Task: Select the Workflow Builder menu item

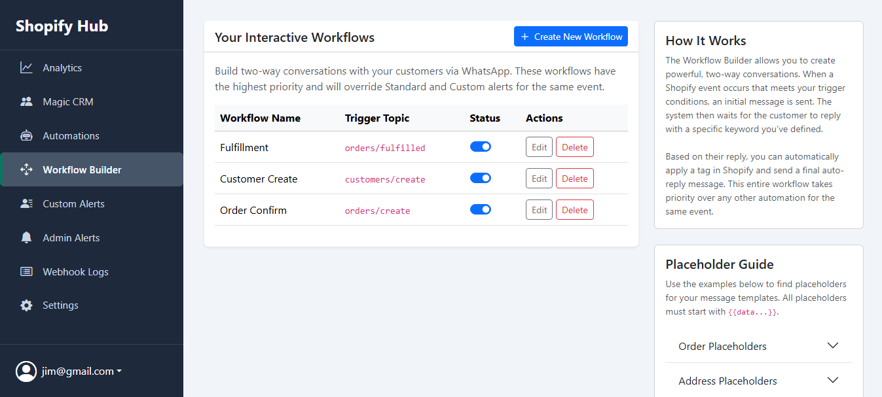Action: coord(92,170)
